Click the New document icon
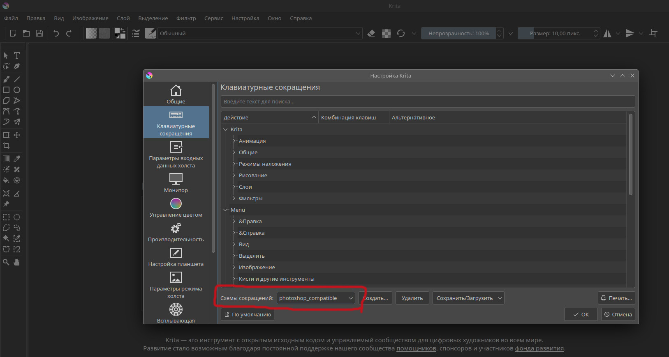The width and height of the screenshot is (669, 357). (13, 33)
